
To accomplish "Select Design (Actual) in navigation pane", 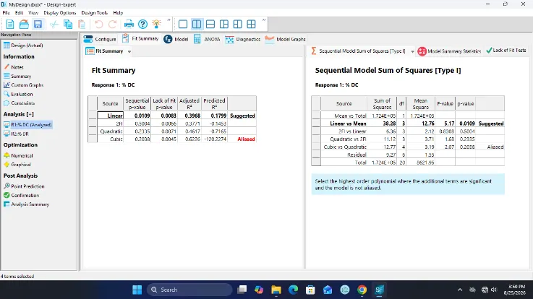I will pyautogui.click(x=23, y=45).
